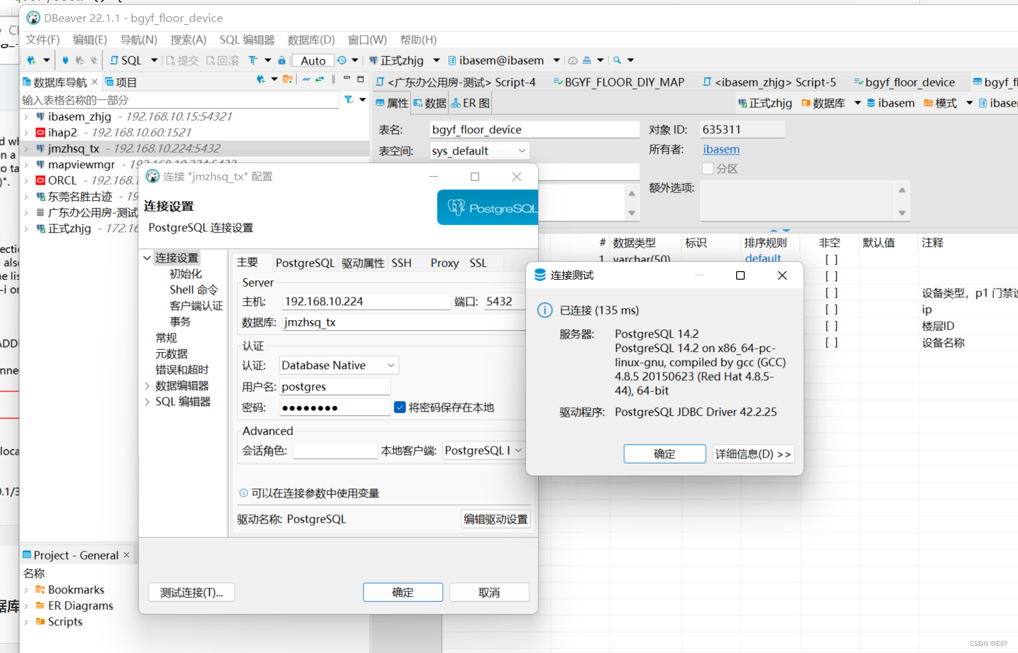
Task: Click the navigator table name filter field
Action: coord(180,100)
